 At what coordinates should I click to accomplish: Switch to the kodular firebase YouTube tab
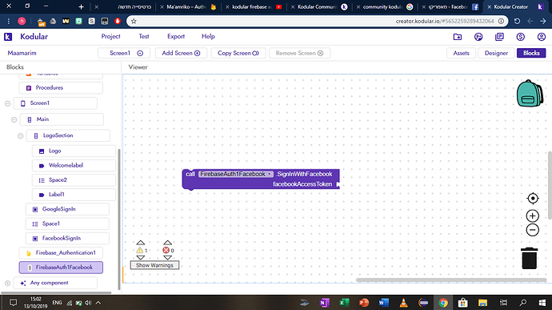[x=255, y=6]
